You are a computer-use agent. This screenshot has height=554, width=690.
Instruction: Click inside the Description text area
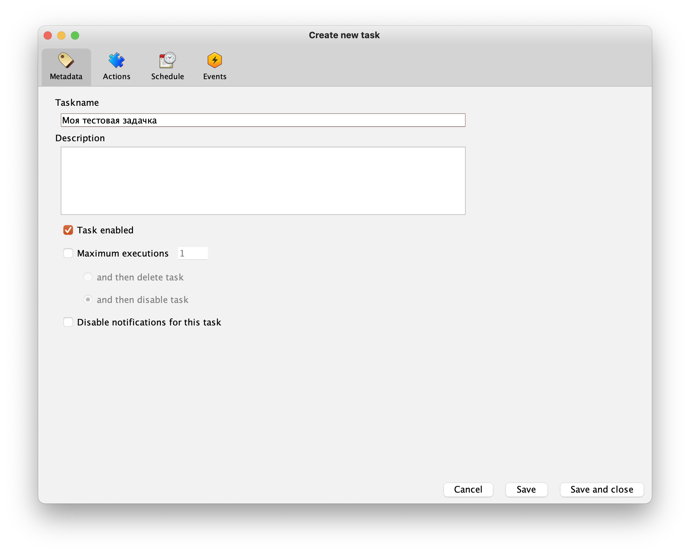(262, 181)
